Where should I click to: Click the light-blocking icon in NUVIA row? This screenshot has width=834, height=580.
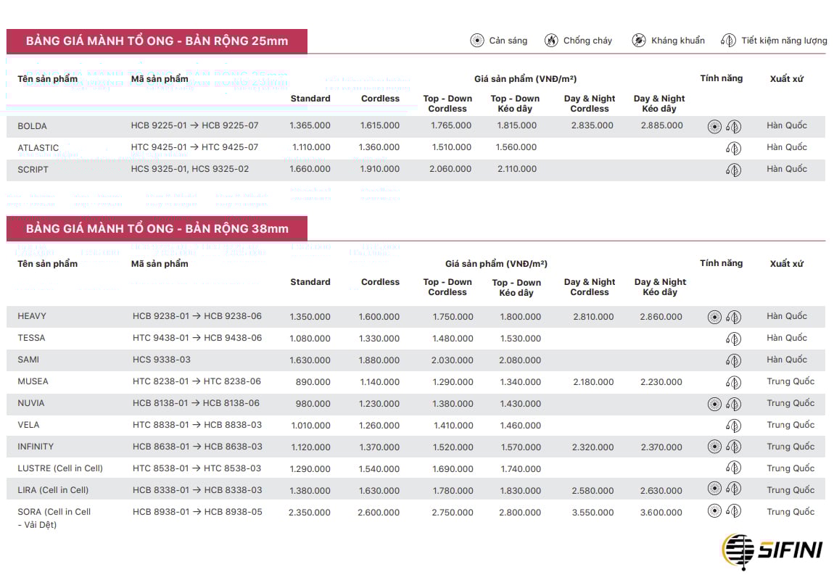coord(714,404)
